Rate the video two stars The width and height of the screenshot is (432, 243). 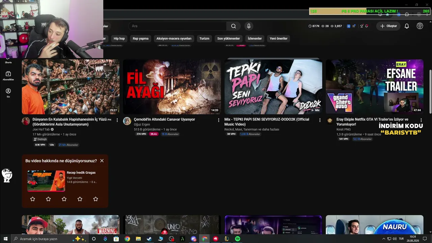click(48, 199)
